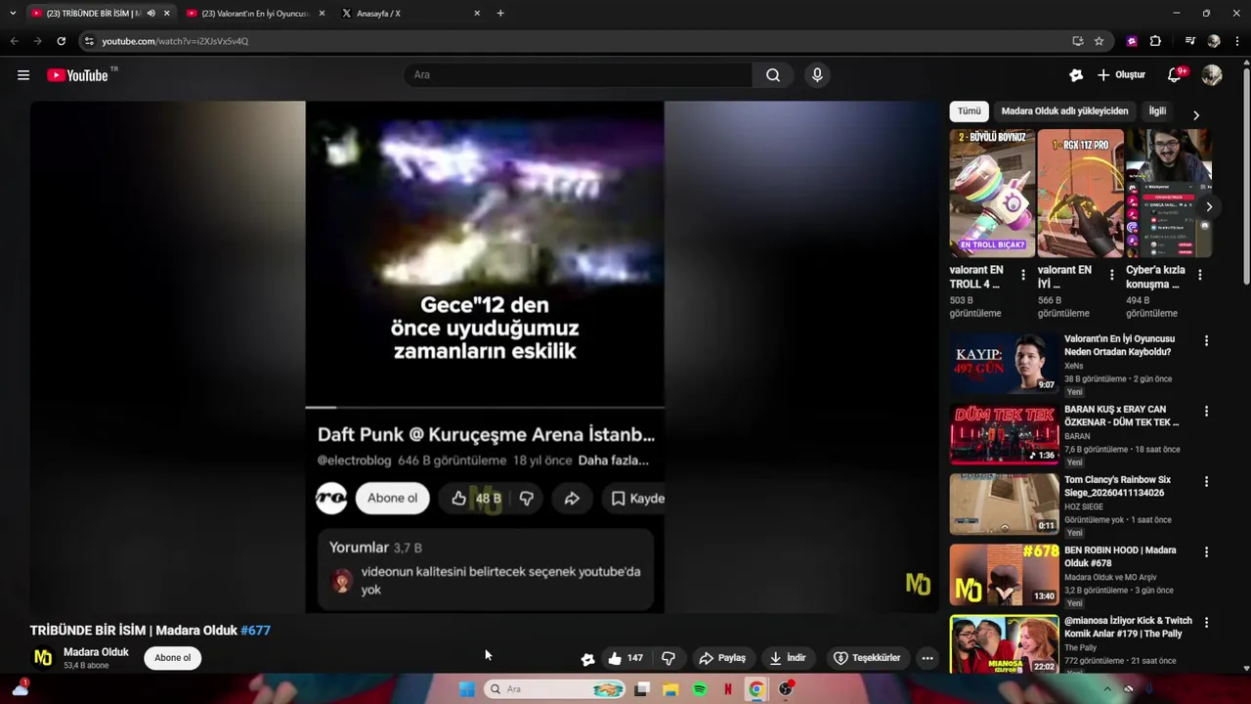The width and height of the screenshot is (1251, 704).
Task: Open the YouTube account avatar menu
Action: pos(1212,75)
